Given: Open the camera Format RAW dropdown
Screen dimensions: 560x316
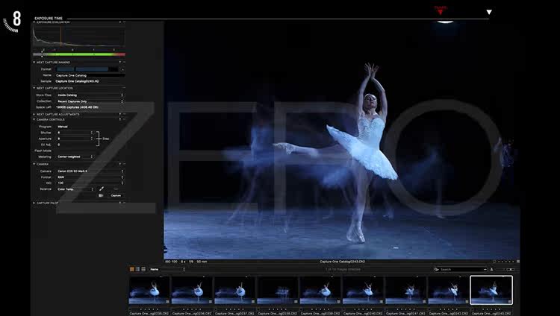Looking at the screenshot, I should tap(90, 177).
